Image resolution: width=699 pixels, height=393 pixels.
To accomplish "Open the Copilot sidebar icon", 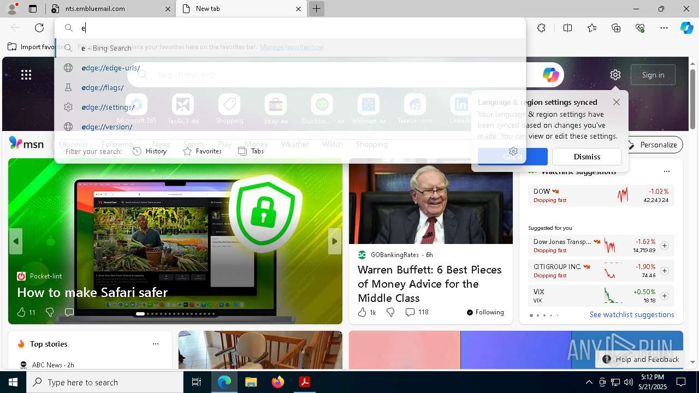I will (x=686, y=28).
